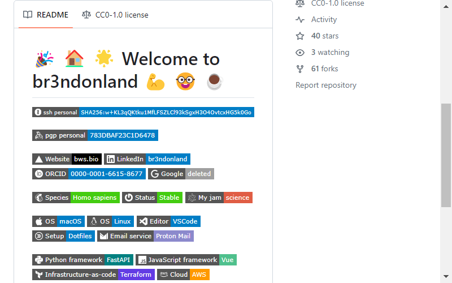The width and height of the screenshot is (452, 283).
Task: Click the Status Stable badge
Action: [152, 198]
